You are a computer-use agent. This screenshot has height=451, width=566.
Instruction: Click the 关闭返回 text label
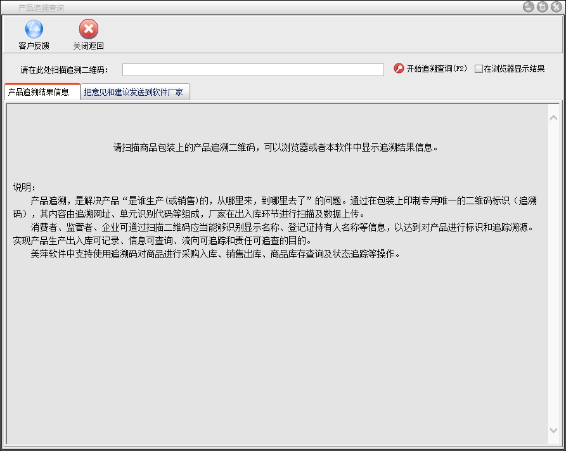click(88, 46)
